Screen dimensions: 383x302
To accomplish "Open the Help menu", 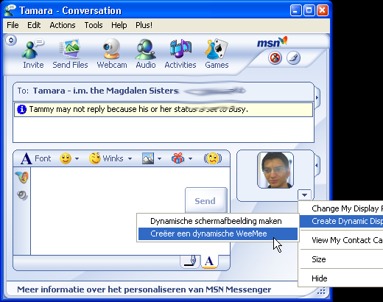I will click(119, 25).
